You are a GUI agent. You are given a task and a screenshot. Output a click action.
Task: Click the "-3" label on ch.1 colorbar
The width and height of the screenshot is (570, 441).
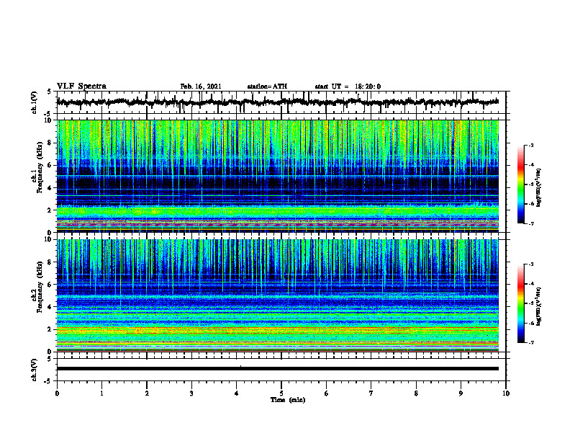[x=531, y=145]
